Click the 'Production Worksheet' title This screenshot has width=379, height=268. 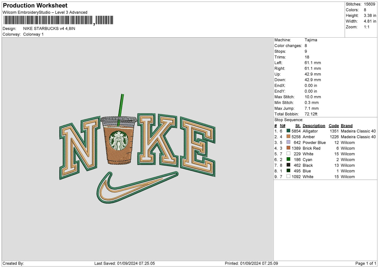point(35,6)
